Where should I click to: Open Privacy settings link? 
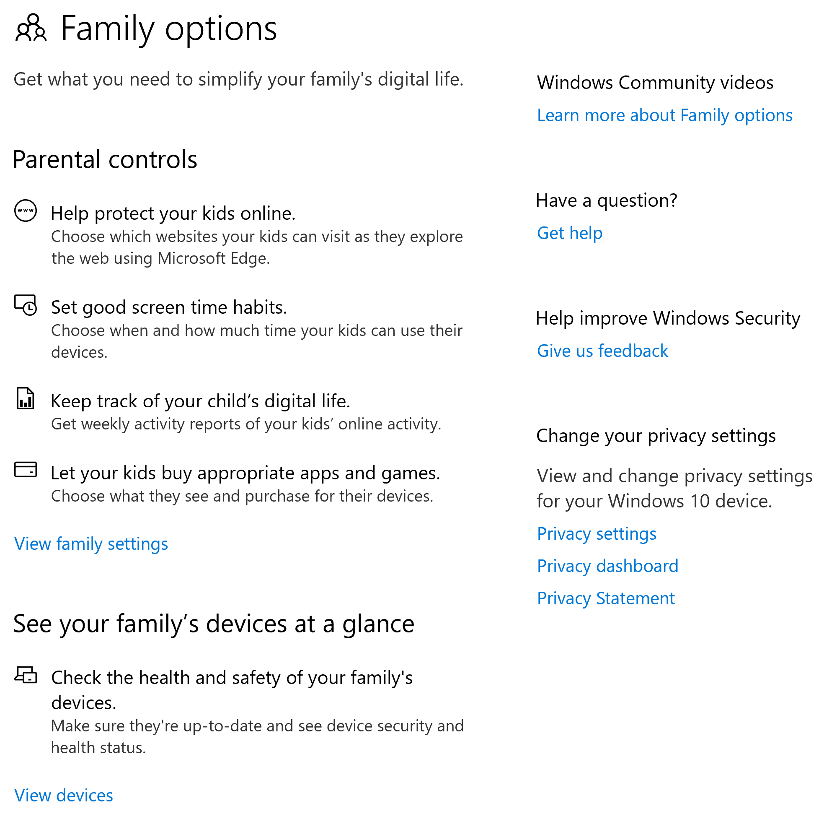click(x=597, y=533)
